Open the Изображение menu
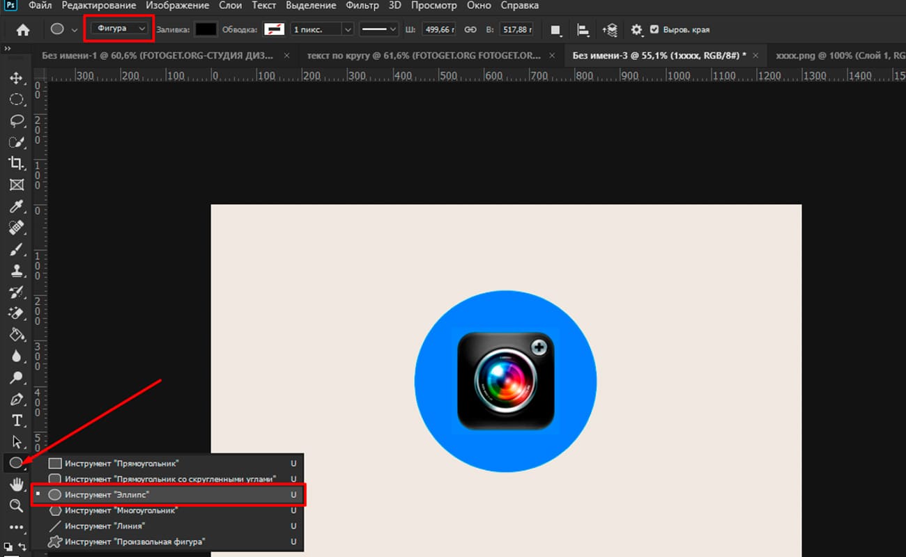 click(x=178, y=6)
